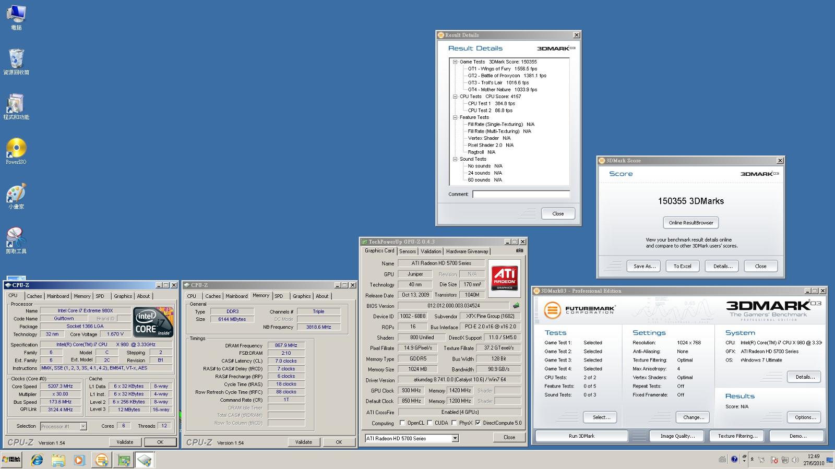Show hidden tray icons via the chevron
Screen dimensions: 835x469
pyautogui.click(x=752, y=460)
